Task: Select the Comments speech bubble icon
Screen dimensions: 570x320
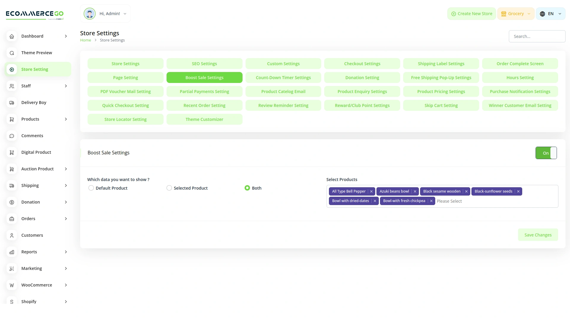Action: coord(12,136)
